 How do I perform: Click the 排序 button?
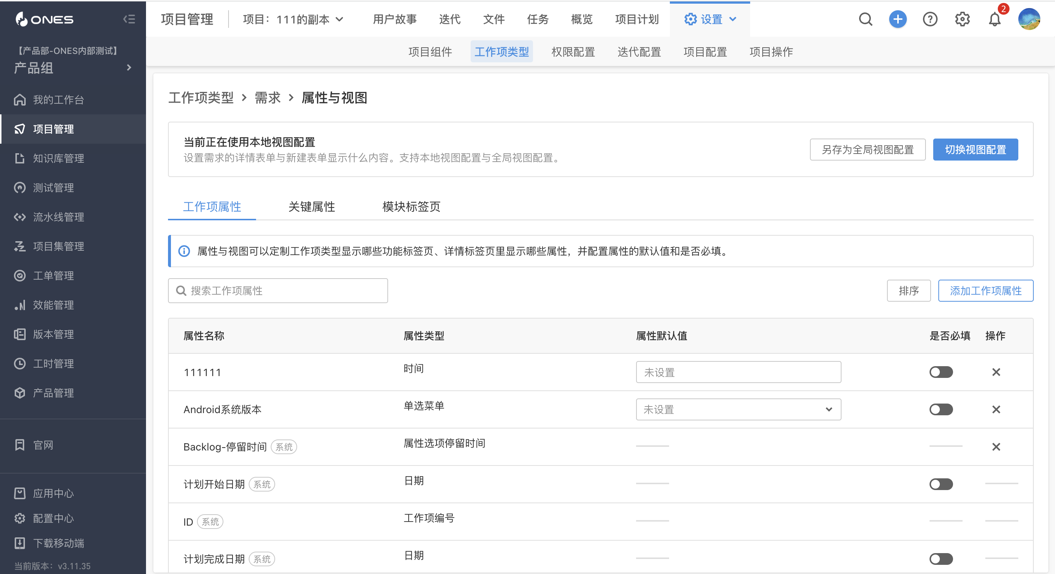908,291
